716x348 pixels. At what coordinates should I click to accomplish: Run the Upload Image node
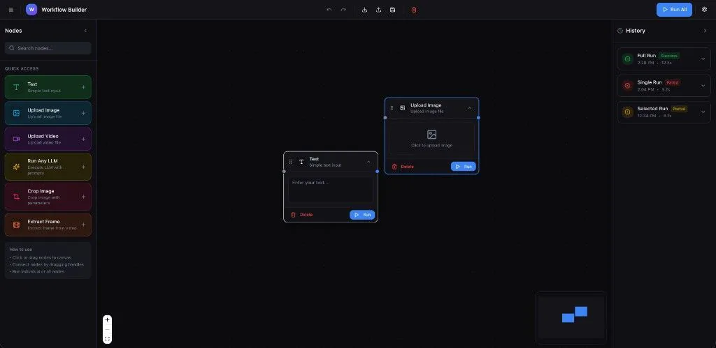click(x=463, y=167)
